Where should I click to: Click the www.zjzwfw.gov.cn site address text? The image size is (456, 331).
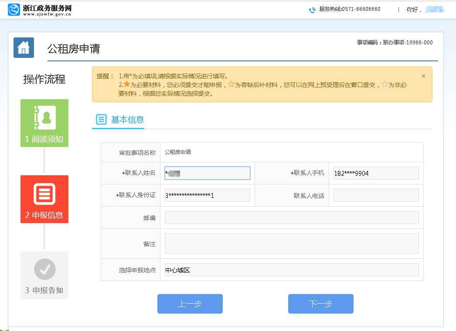tap(47, 14)
